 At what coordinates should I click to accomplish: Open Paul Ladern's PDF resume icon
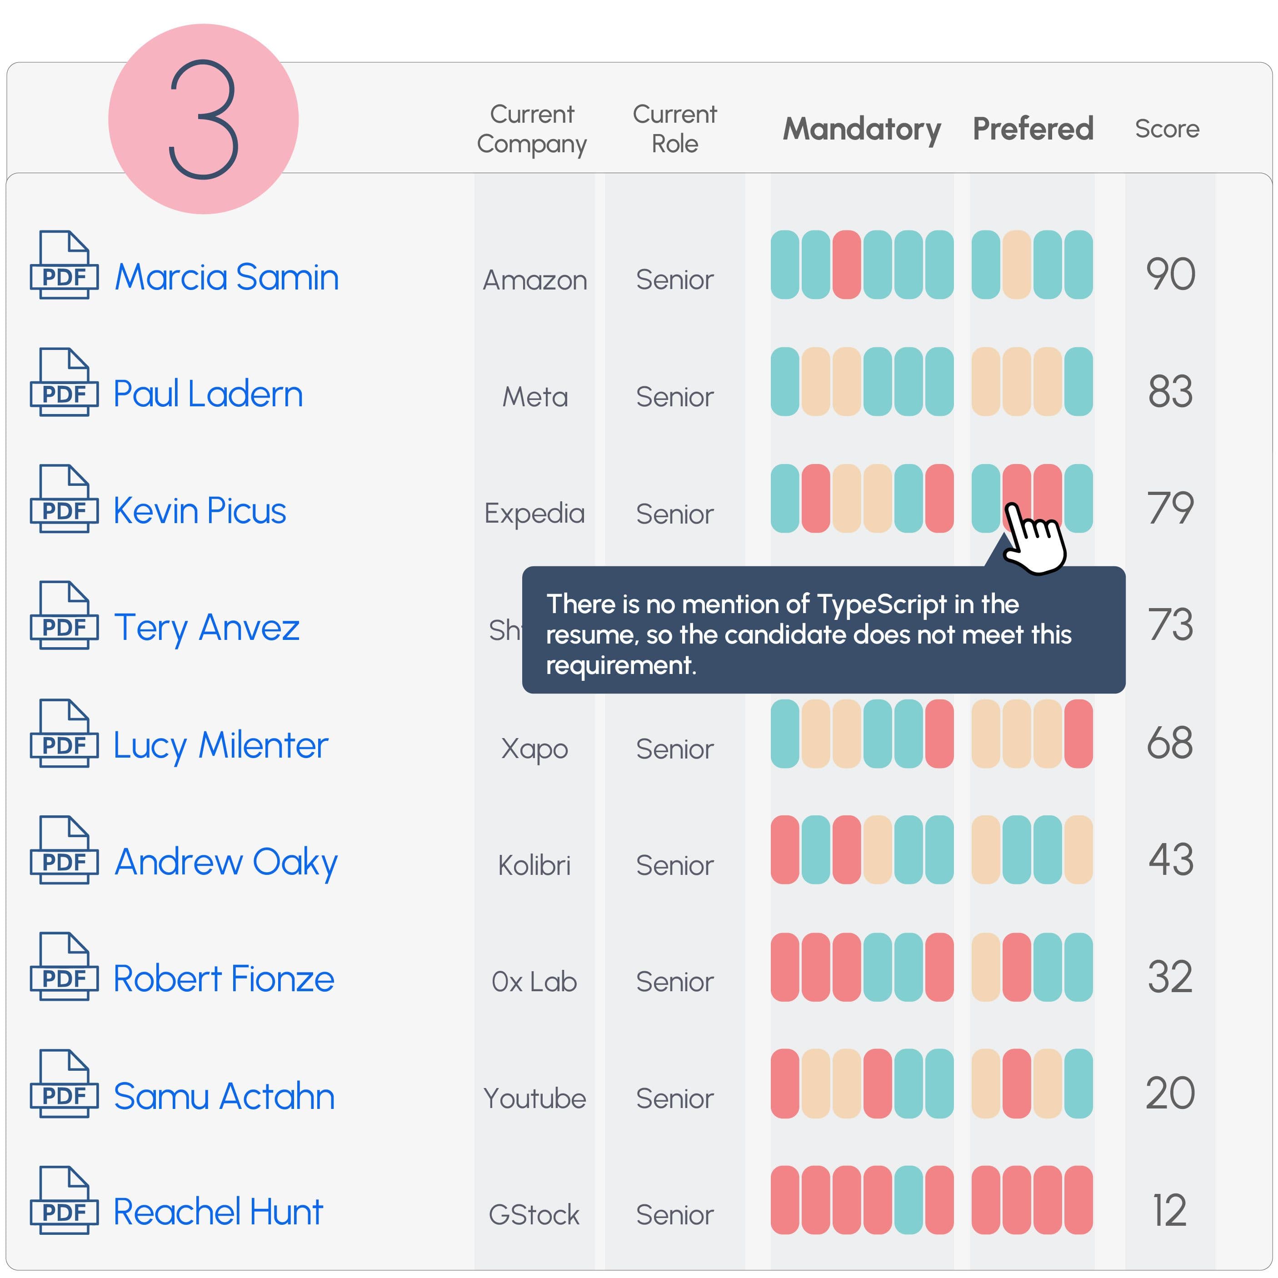point(64,382)
